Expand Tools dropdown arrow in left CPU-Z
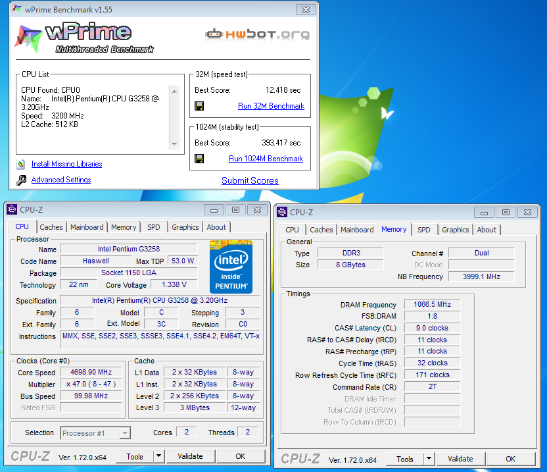This screenshot has height=472, width=547. (x=158, y=456)
